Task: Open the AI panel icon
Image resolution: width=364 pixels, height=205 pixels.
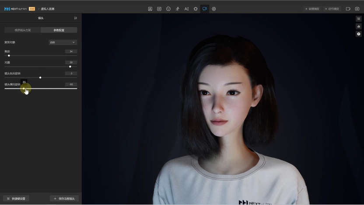Action: (186, 9)
